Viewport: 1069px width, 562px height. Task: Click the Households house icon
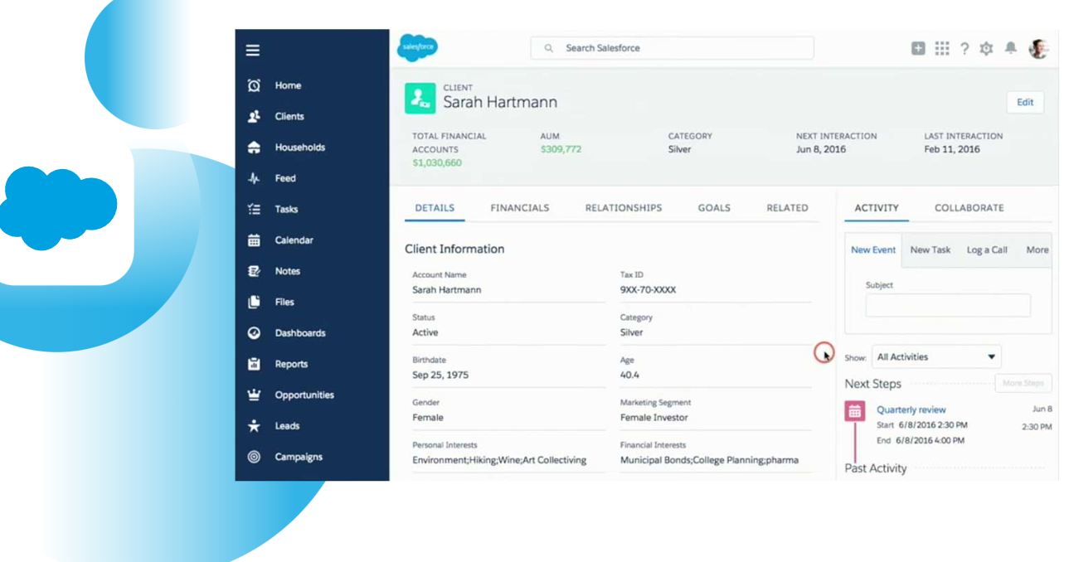pyautogui.click(x=254, y=148)
